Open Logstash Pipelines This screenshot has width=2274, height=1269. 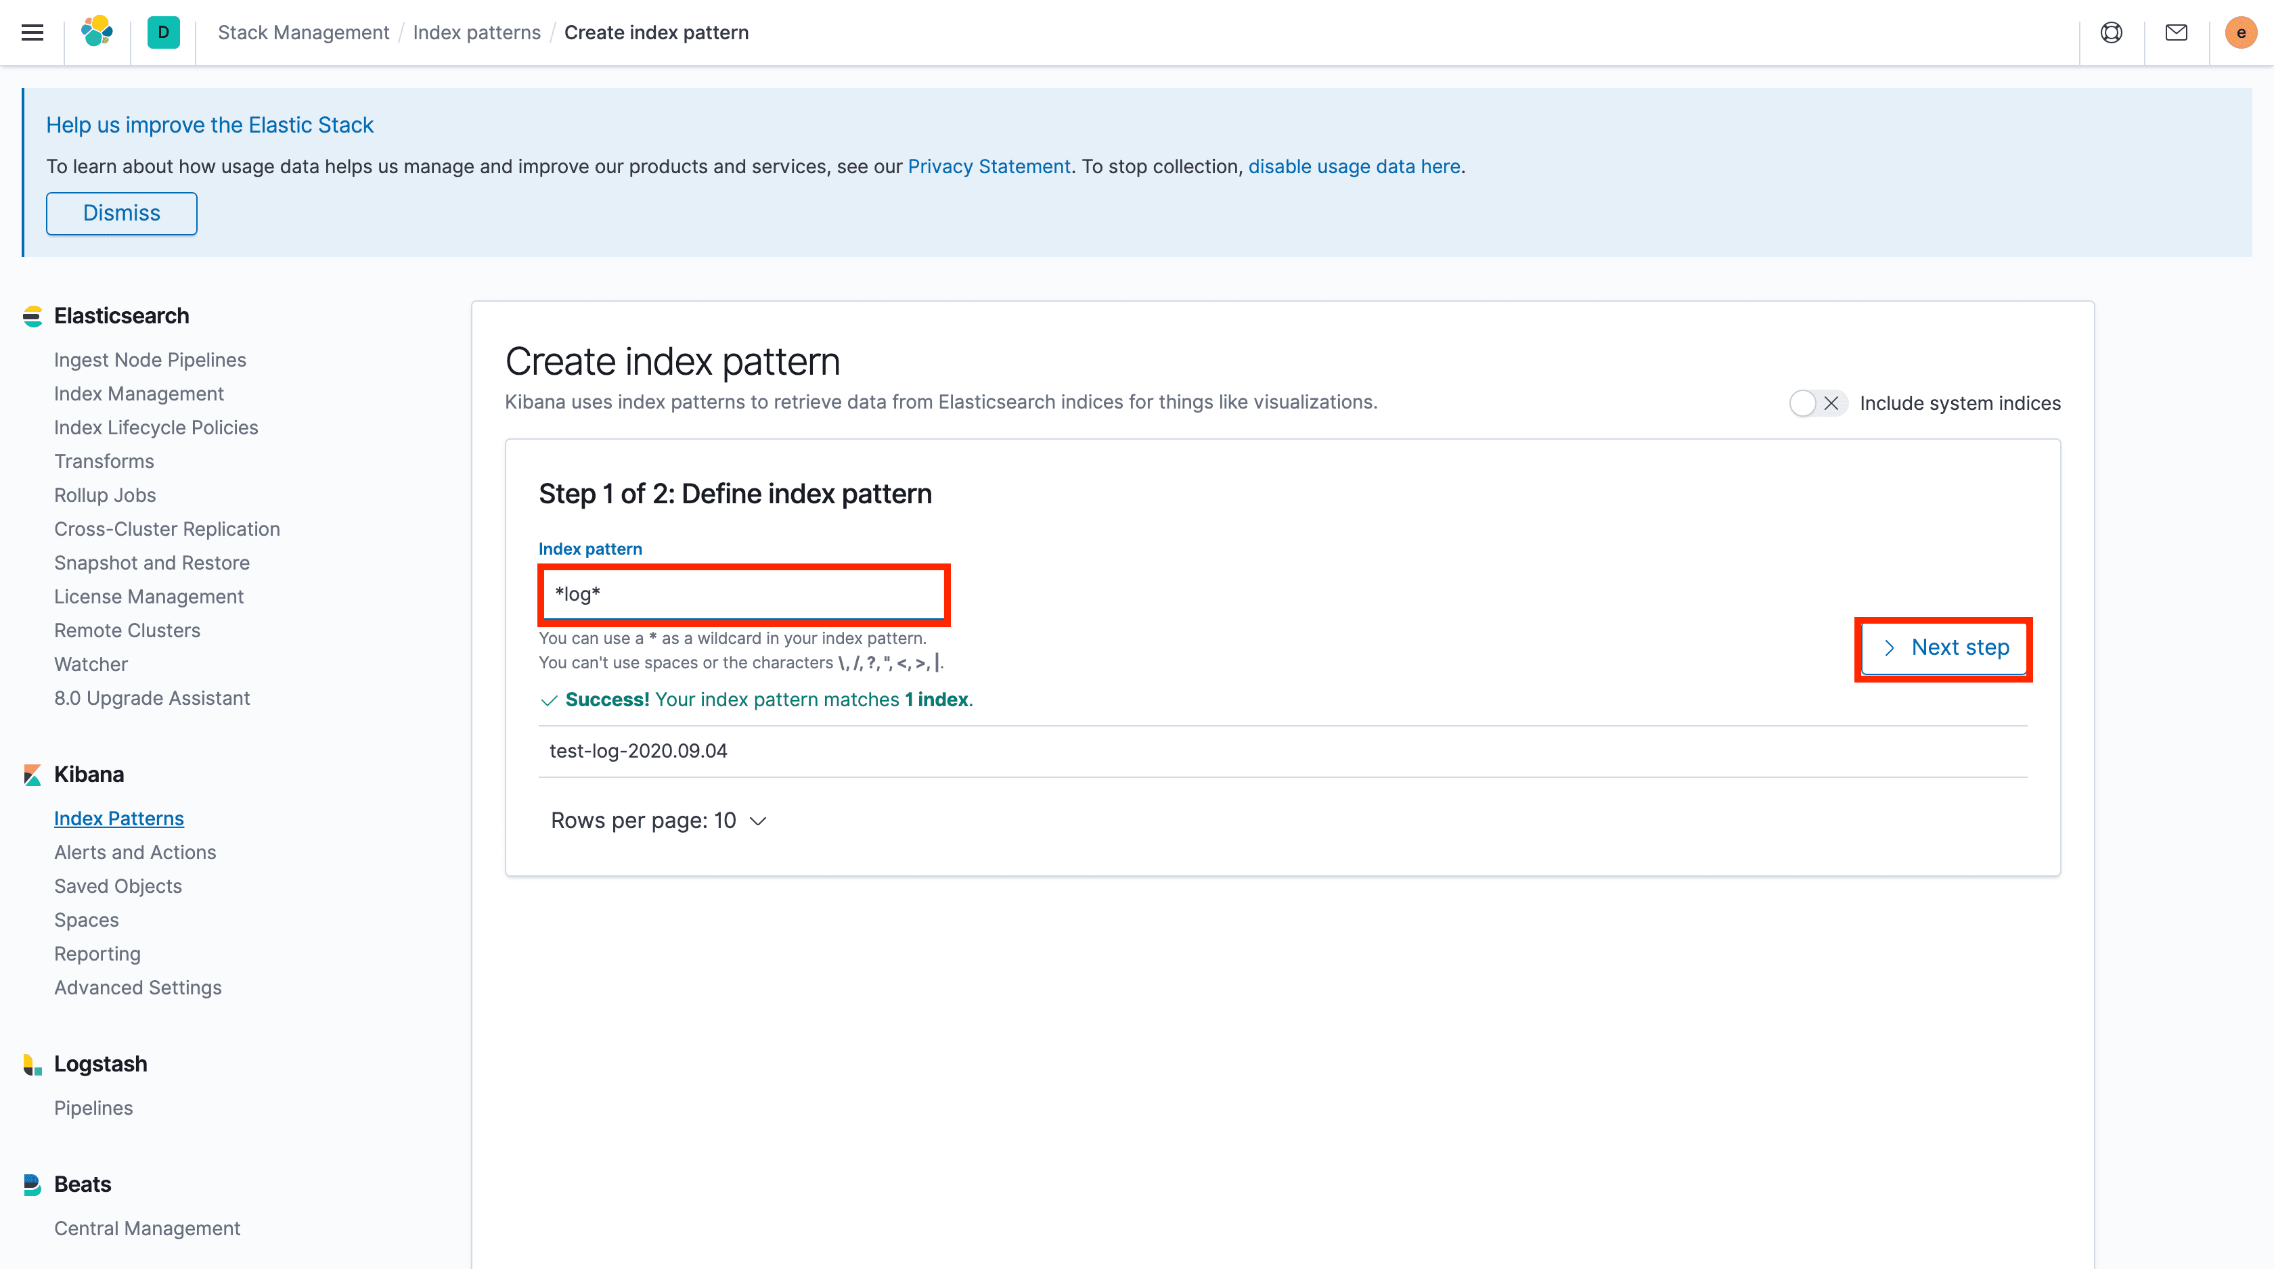tap(93, 1109)
